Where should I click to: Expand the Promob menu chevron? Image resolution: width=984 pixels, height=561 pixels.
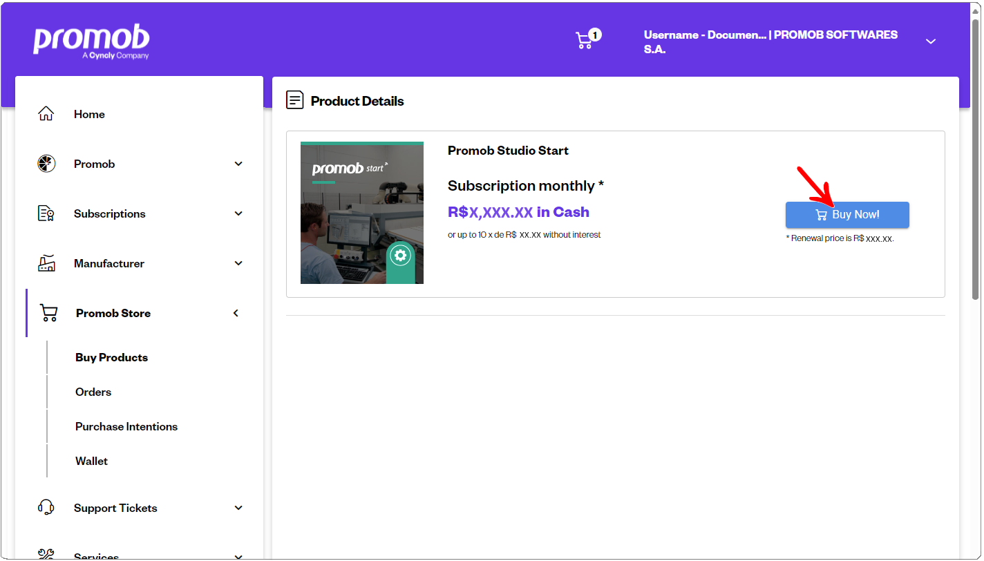coord(238,164)
